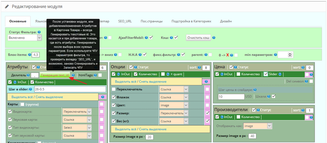Toggle Количество checkbox in Производители
327x143 pixels.
[x=238, y=117]
